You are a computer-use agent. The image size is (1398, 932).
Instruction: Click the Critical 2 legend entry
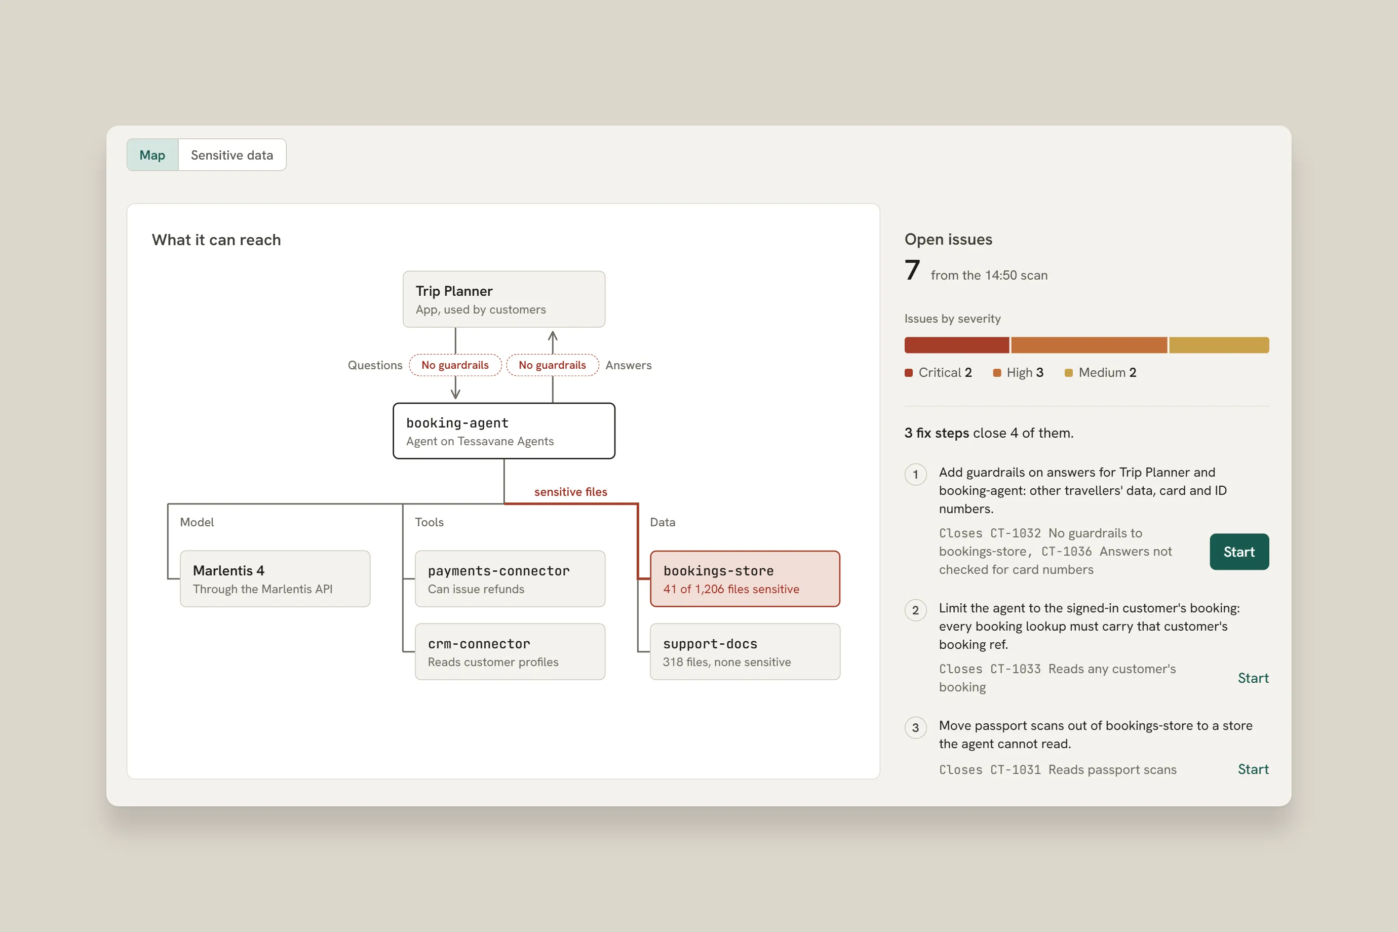click(939, 372)
